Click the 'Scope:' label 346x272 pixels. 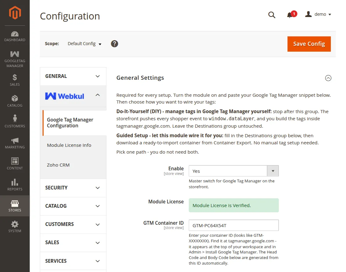(52, 44)
